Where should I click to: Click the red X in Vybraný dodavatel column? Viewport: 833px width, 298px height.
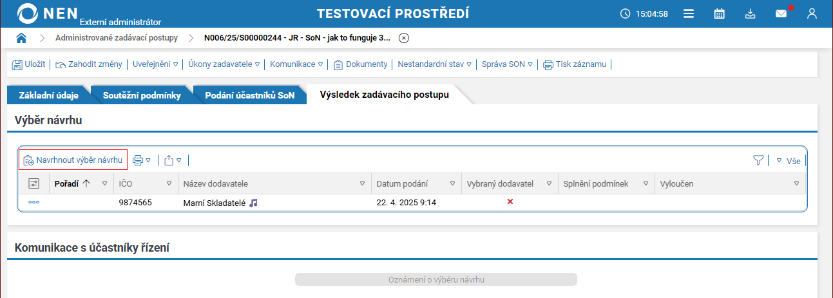coord(510,201)
